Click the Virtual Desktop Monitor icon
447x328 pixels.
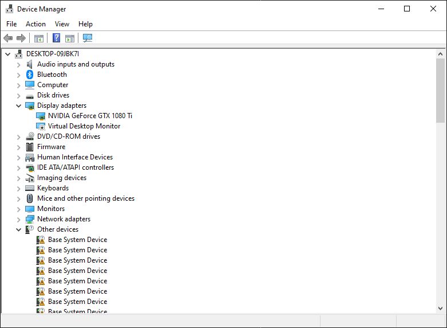[41, 126]
